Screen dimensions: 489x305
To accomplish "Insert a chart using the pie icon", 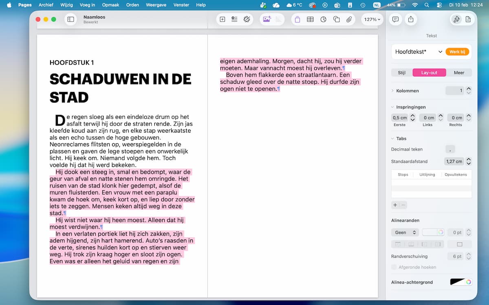I will 323,19.
